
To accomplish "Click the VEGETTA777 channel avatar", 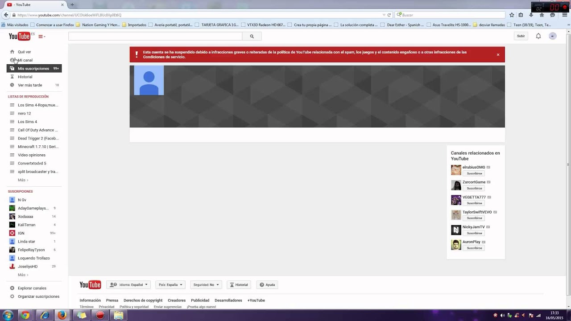I will tap(456, 200).
